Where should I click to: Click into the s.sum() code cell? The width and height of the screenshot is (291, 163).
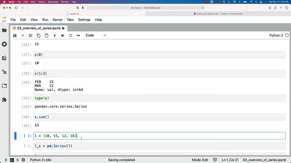pyautogui.click(x=160, y=117)
